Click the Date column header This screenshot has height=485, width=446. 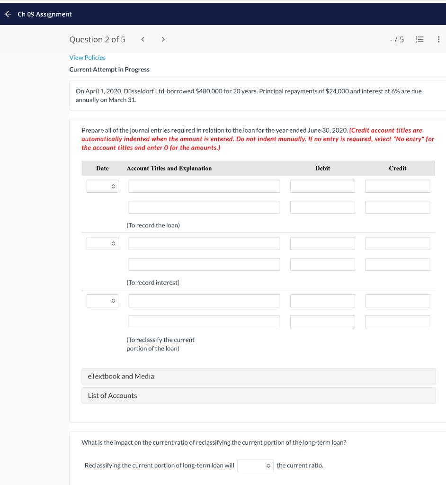coord(102,168)
